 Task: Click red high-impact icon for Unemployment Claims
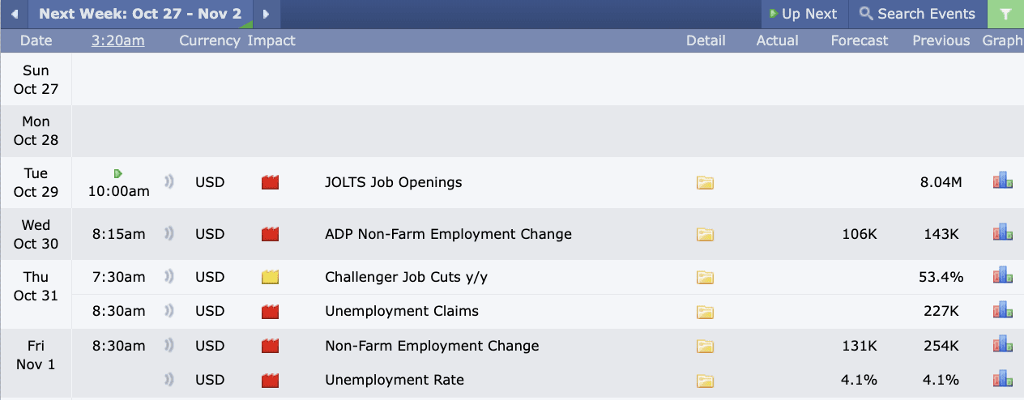[270, 312]
